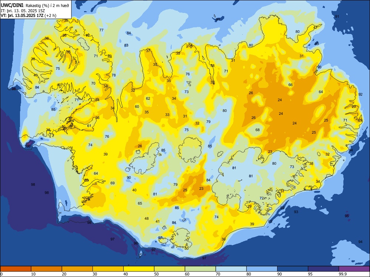Click the '69' humidity value on the map
This screenshot has height=277, width=370.
[x=112, y=183]
